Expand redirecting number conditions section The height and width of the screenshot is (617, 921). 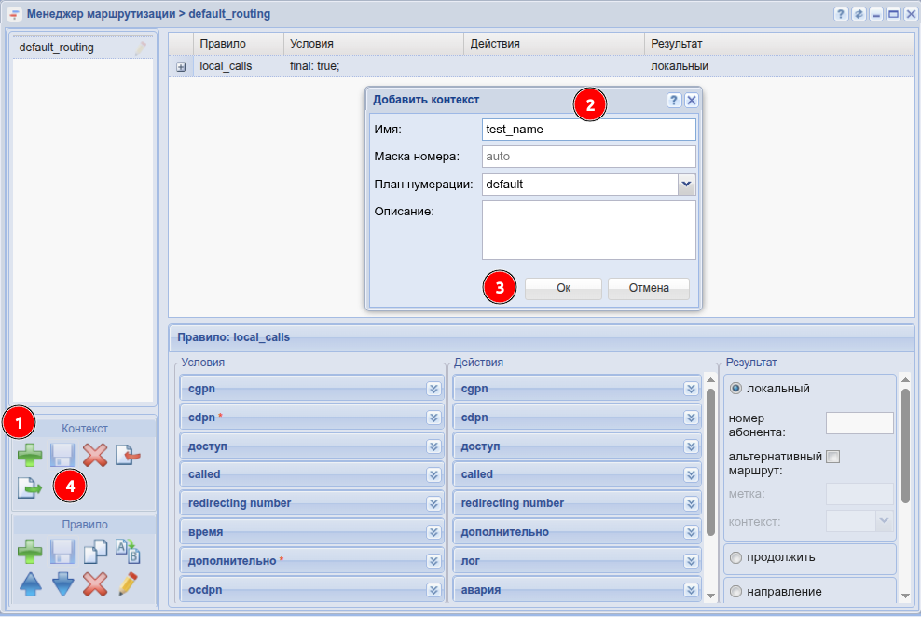pos(433,503)
